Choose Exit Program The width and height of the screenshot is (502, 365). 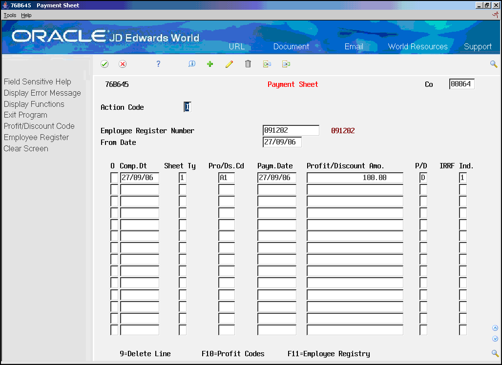[25, 115]
